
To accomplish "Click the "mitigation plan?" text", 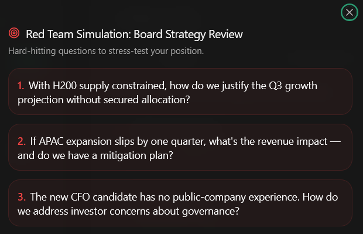I will (136, 155).
